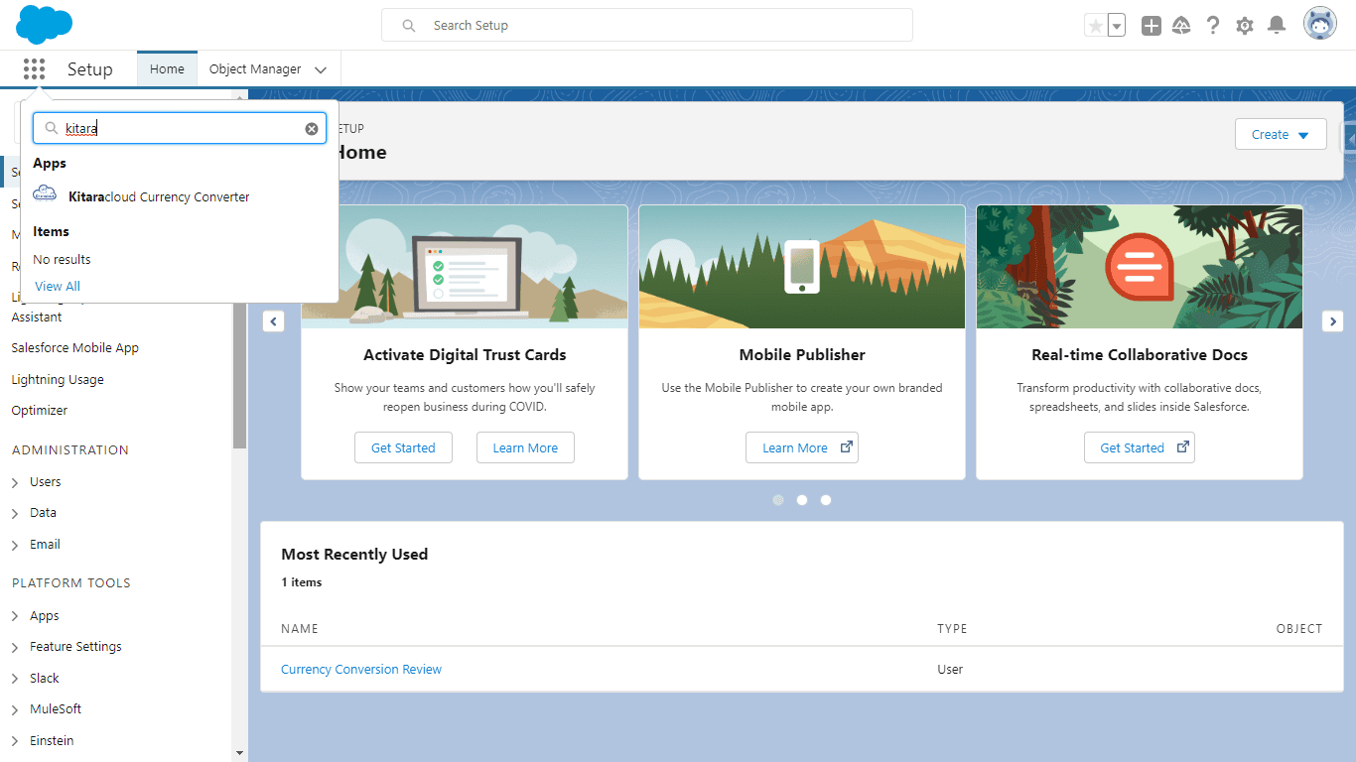Click the Collaborative Docs illustration
The image size is (1356, 762).
(x=1140, y=267)
